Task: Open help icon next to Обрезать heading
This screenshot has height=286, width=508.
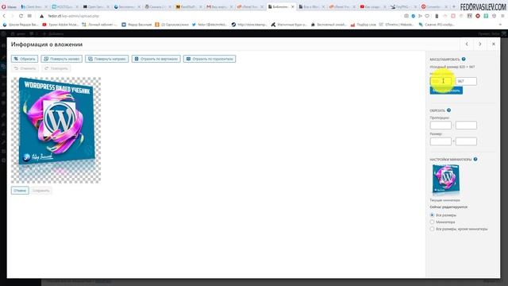Action: point(448,110)
